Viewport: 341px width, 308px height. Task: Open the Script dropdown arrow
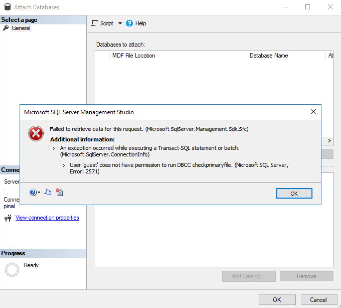point(120,23)
